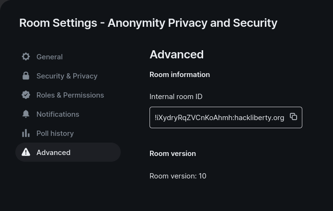Viewport: 333px width, 211px height.
Task: Click the Room information subheading
Action: click(x=180, y=75)
